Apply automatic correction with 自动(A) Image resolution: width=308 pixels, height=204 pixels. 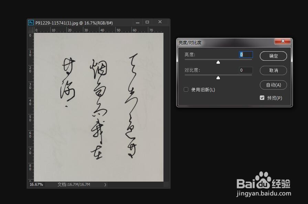[x=273, y=85]
